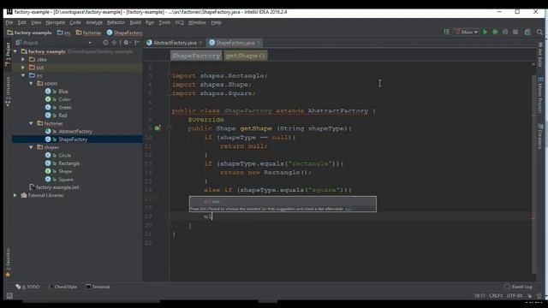
Task: Hide Project panel with the pin icon
Action: [x=137, y=43]
